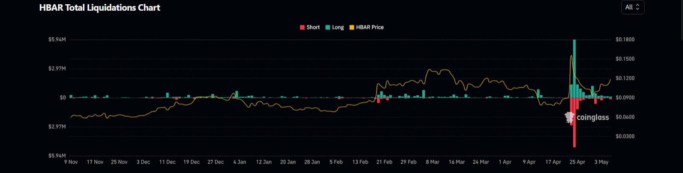Click the 25 Apr date axis label
This screenshot has height=173, width=683.
[x=577, y=162]
